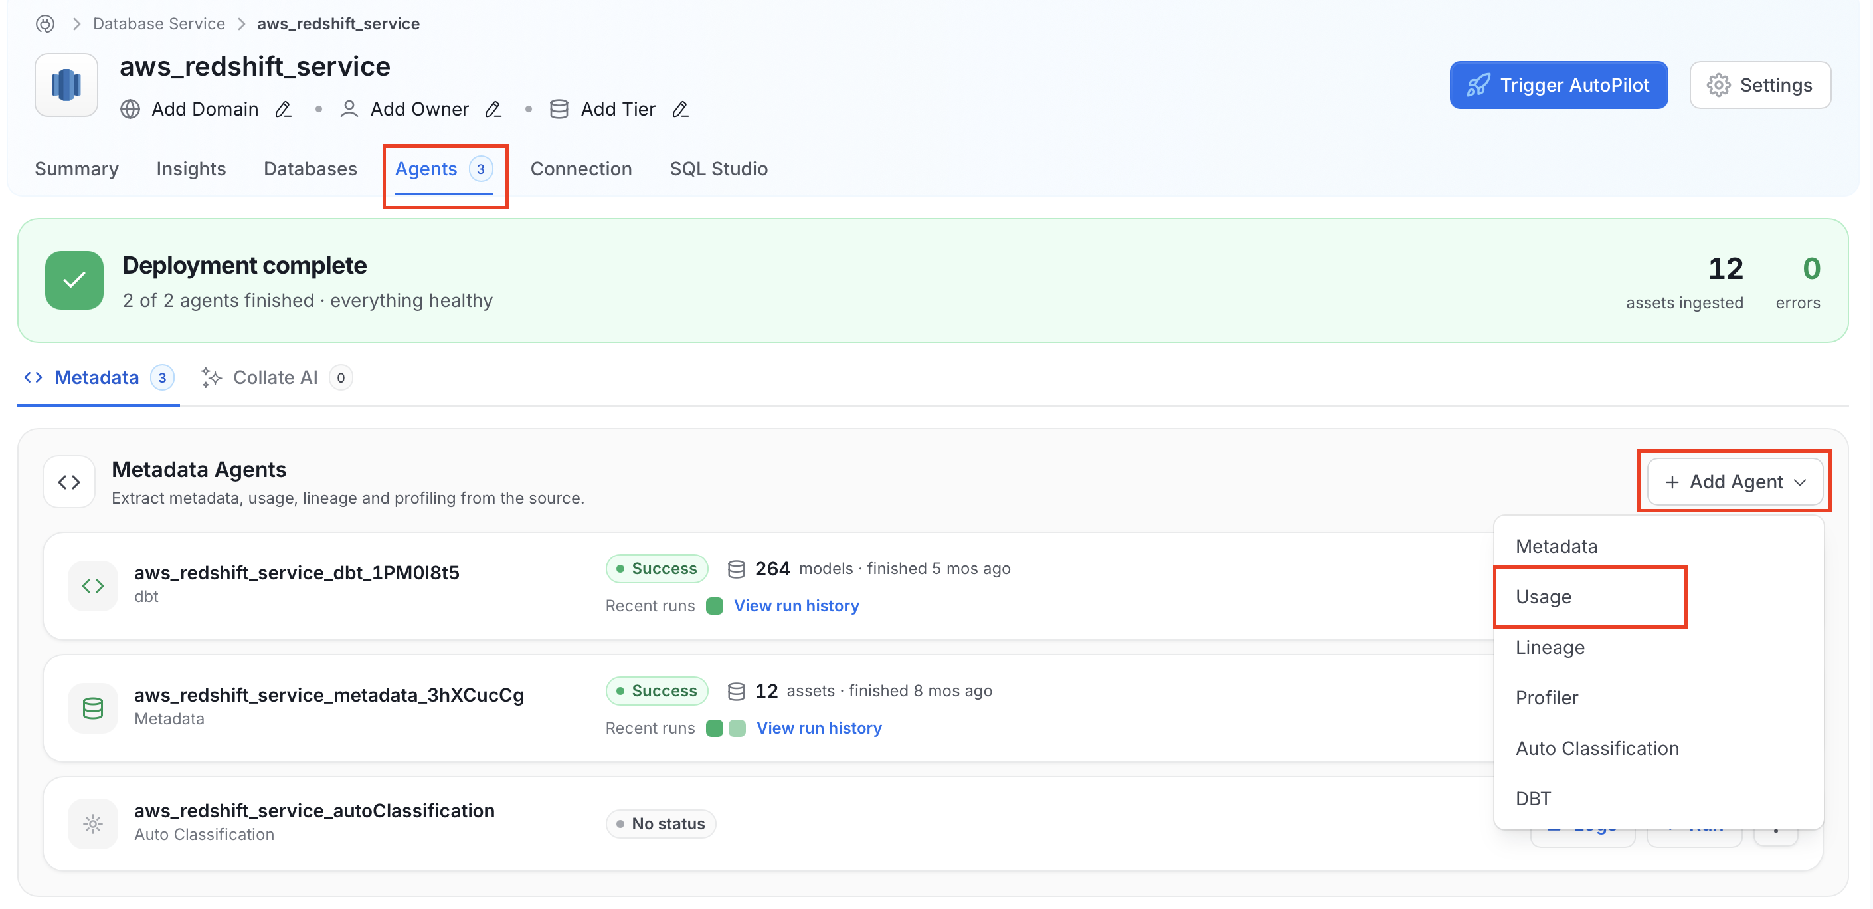Click the No status badge

point(661,823)
